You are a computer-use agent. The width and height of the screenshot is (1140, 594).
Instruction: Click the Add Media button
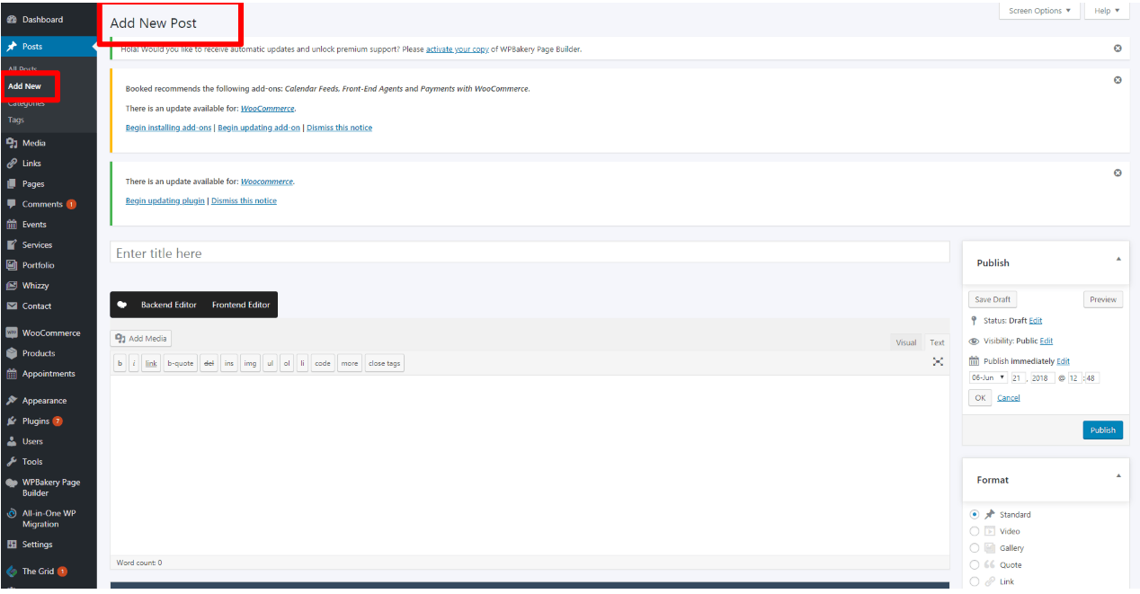coord(141,338)
